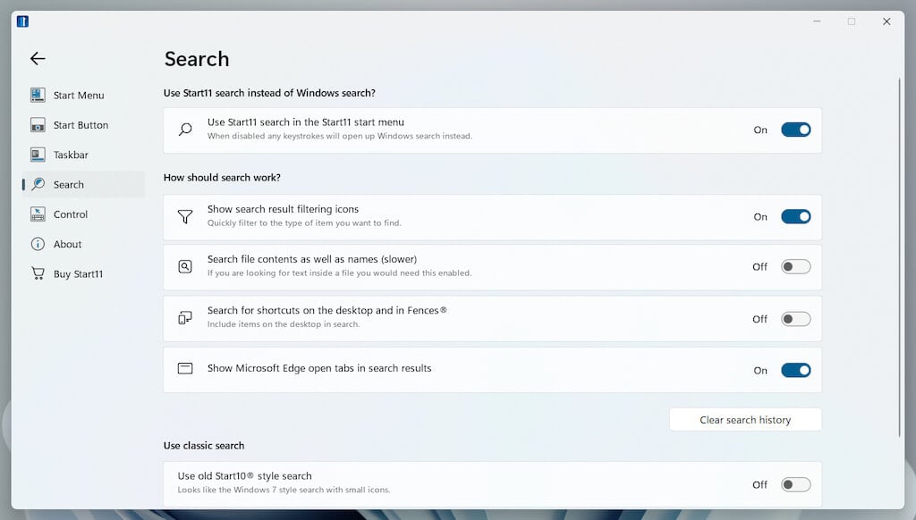Click the About info icon
The image size is (916, 520).
[38, 244]
